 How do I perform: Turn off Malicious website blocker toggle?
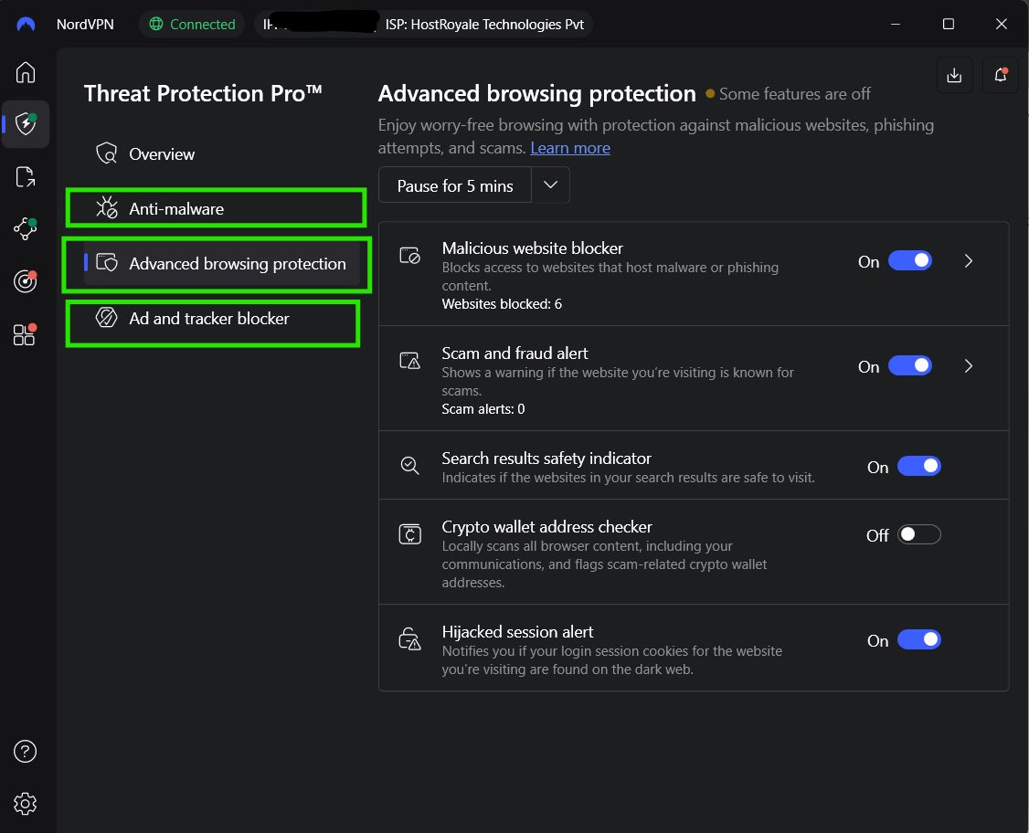click(x=909, y=260)
